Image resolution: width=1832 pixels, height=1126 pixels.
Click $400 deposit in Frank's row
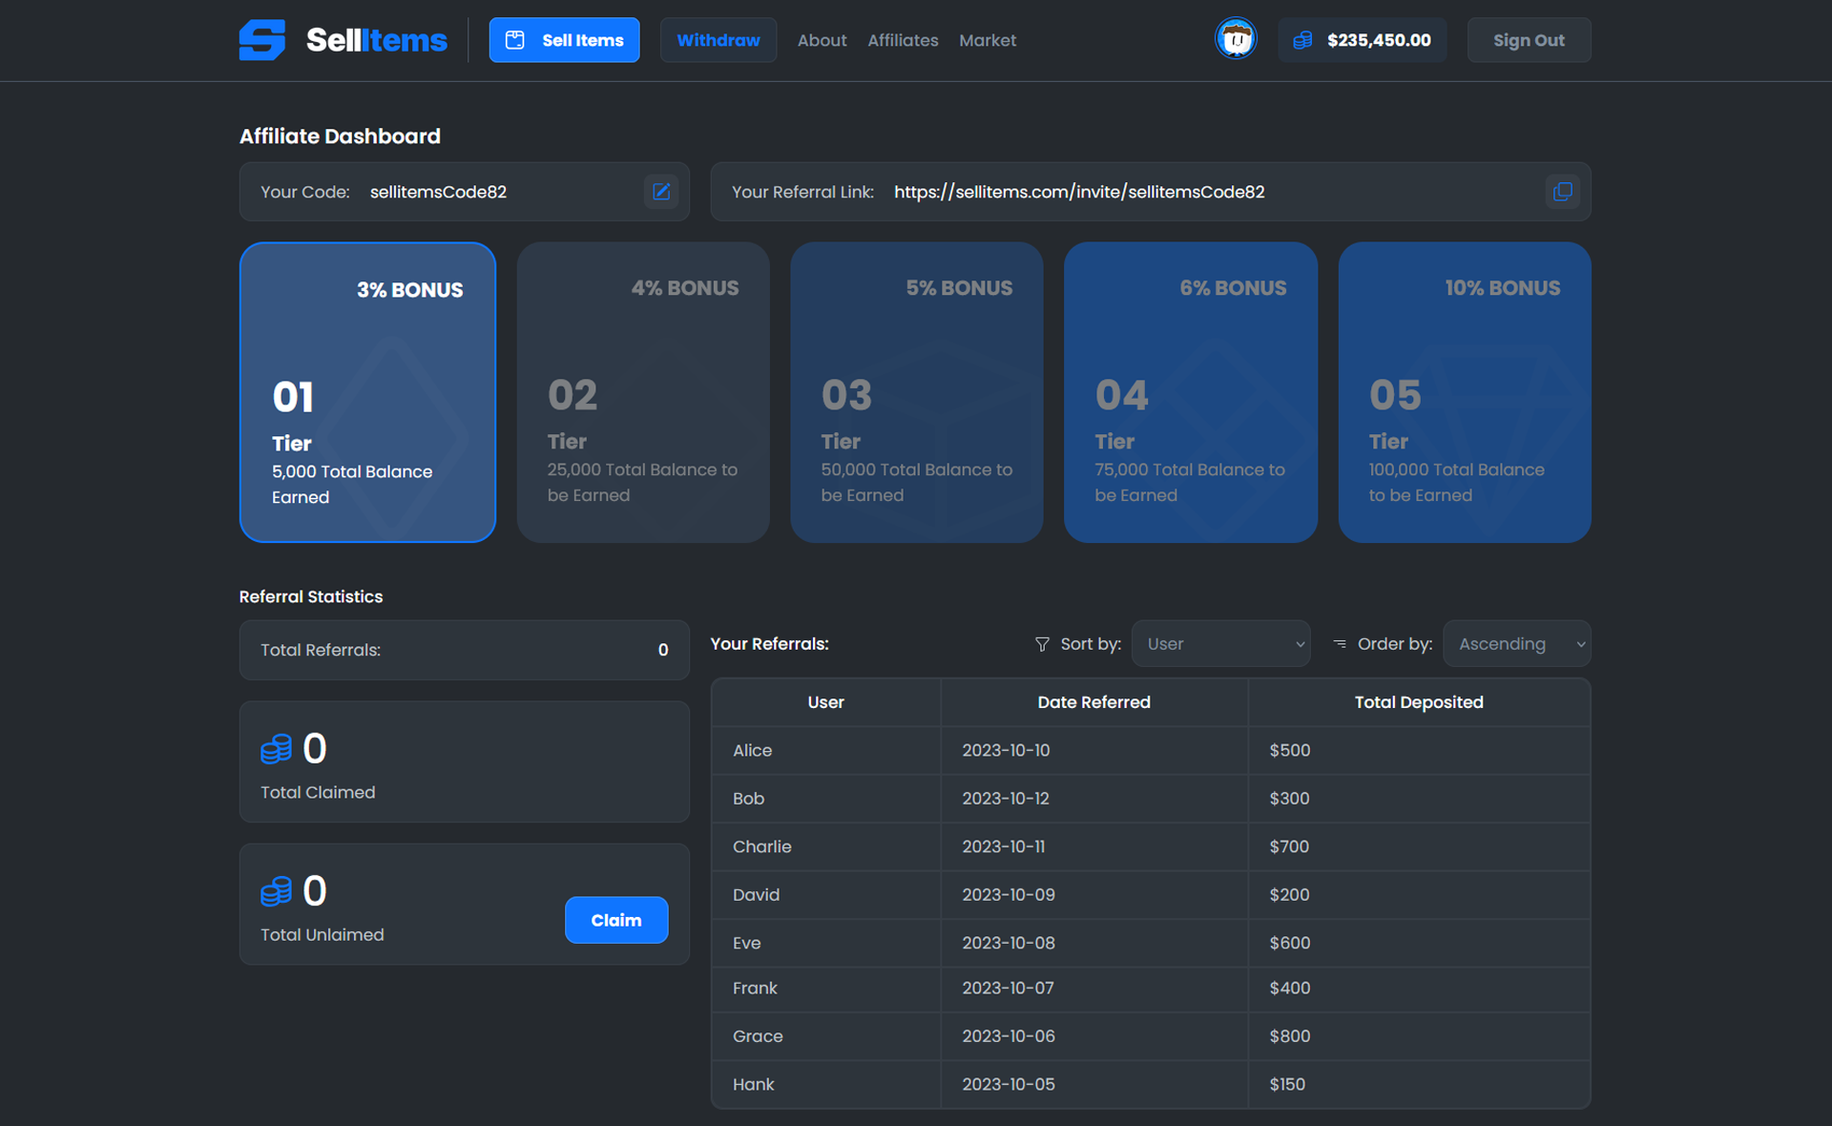tap(1290, 989)
